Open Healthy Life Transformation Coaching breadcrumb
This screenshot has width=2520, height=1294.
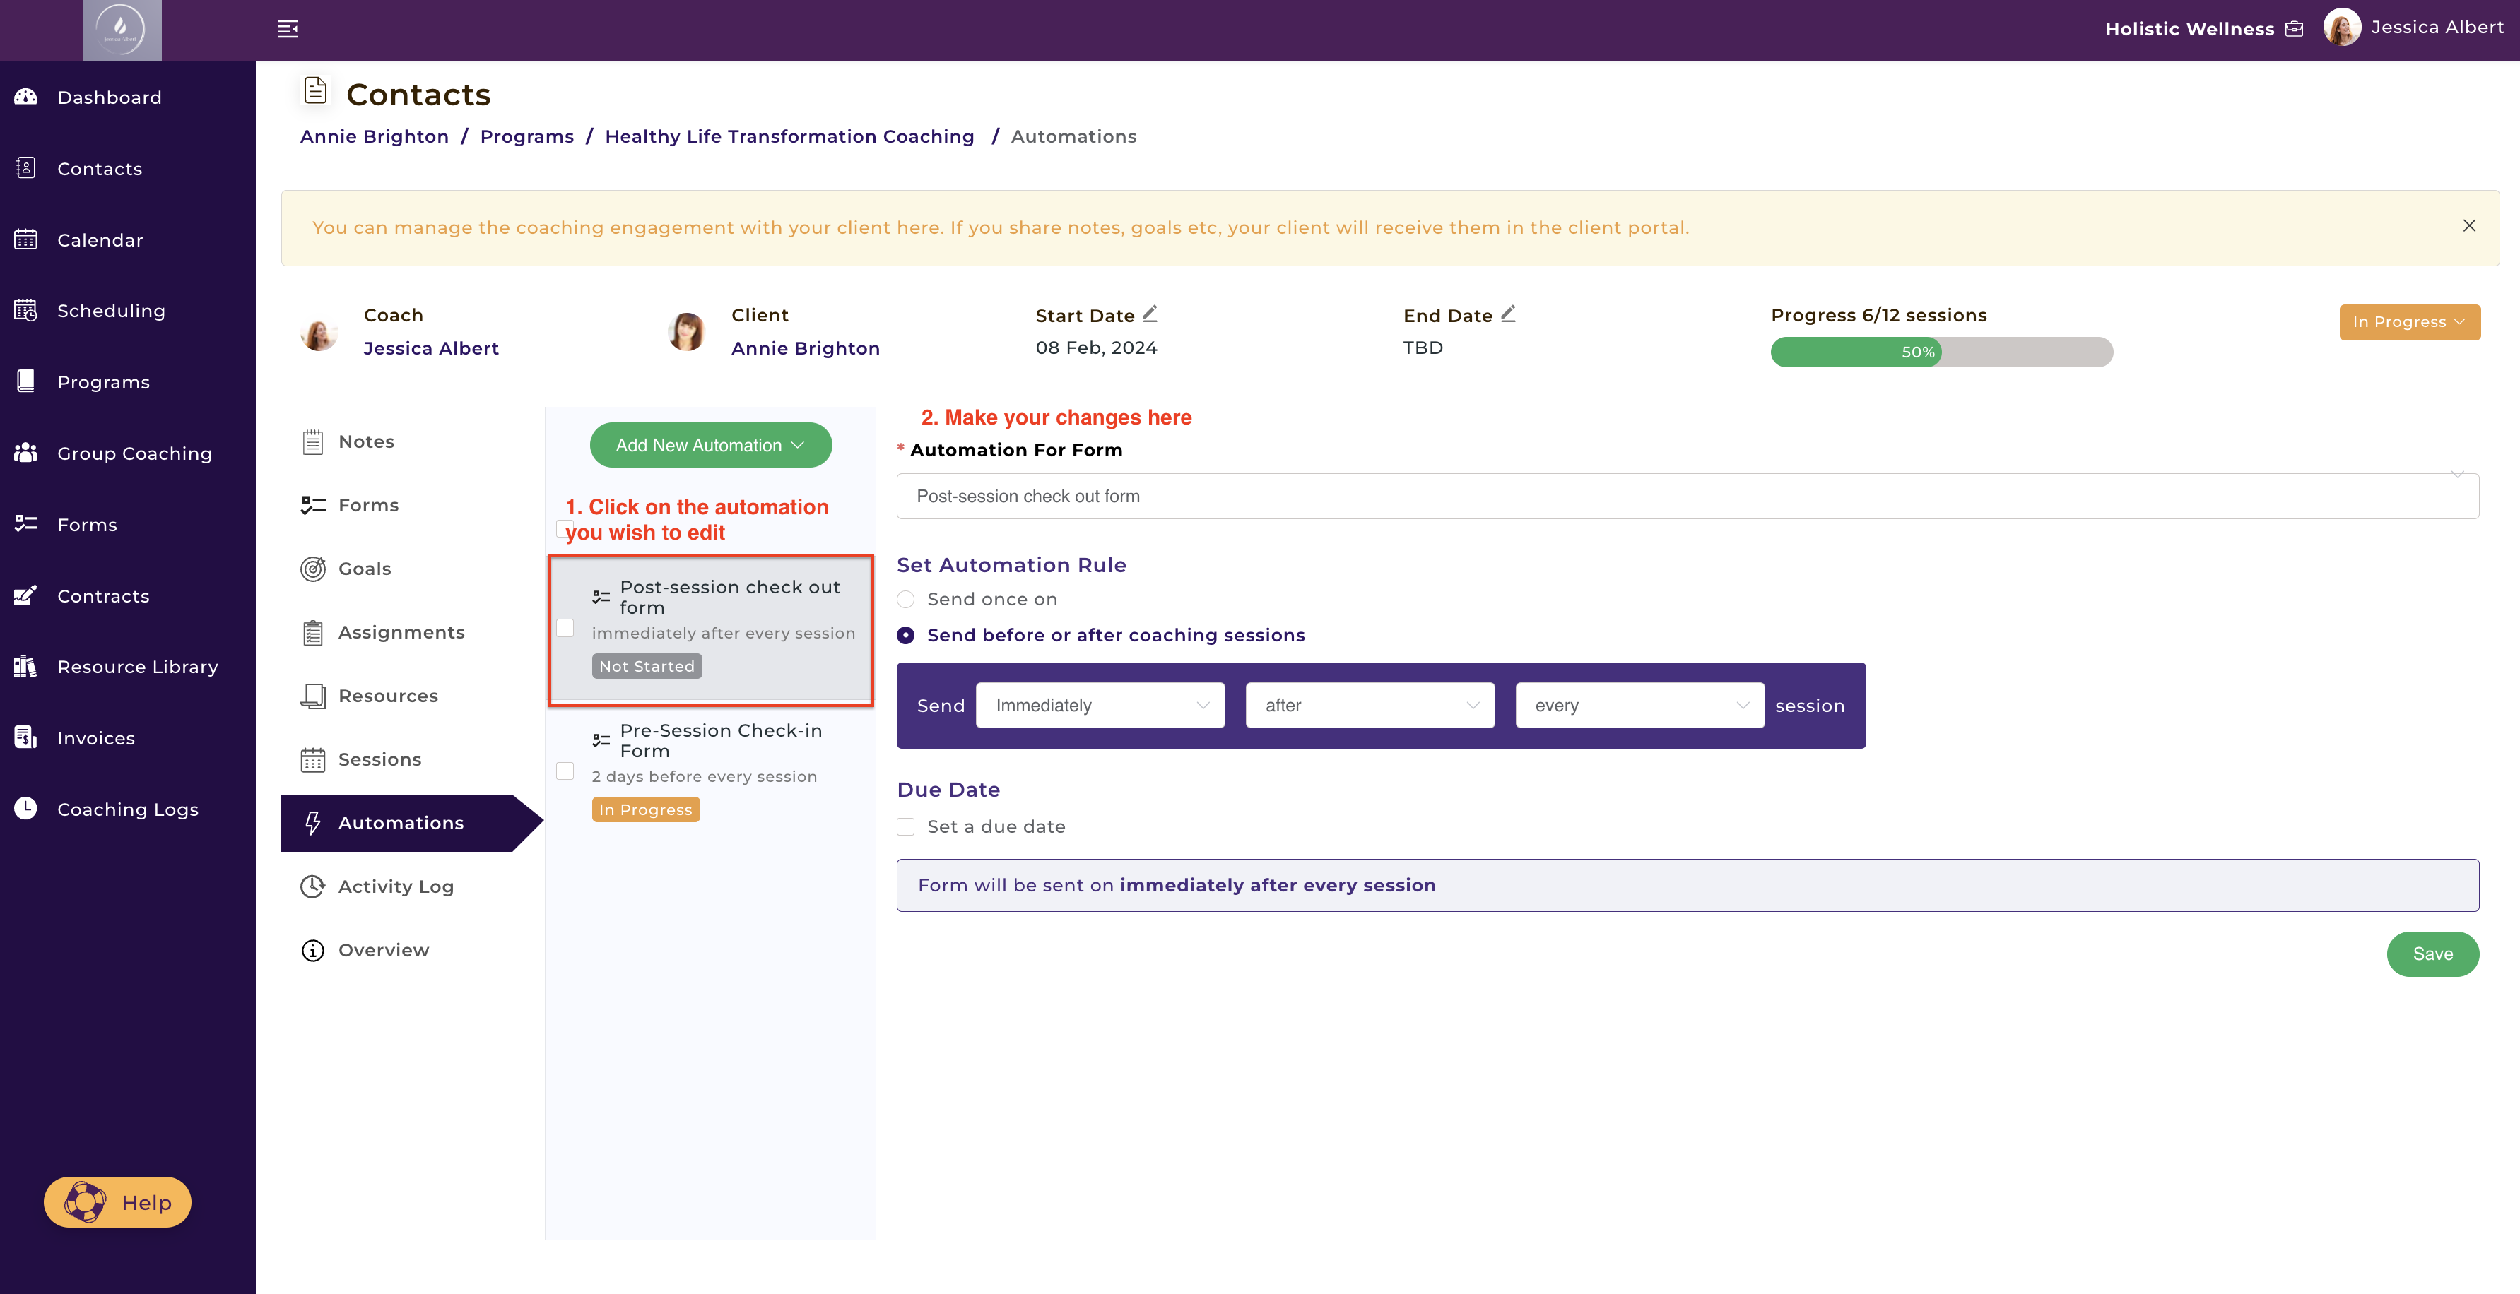pos(789,137)
